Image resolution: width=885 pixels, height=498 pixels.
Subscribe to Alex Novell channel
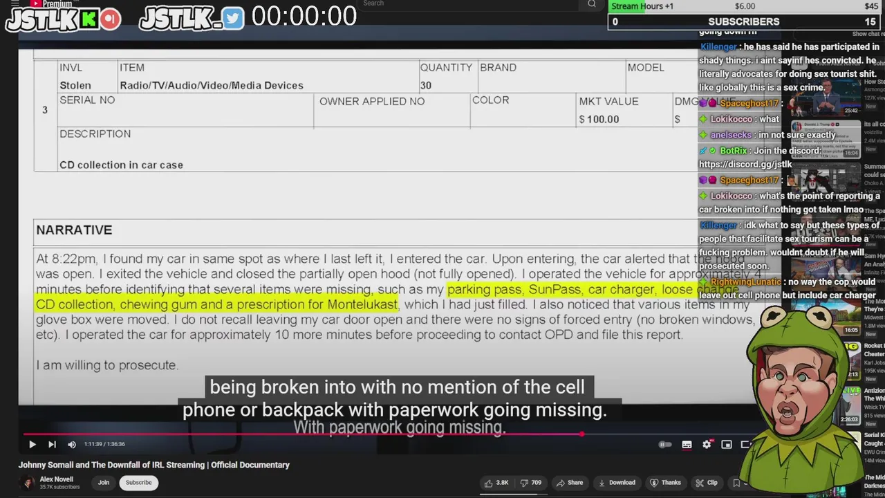click(138, 483)
